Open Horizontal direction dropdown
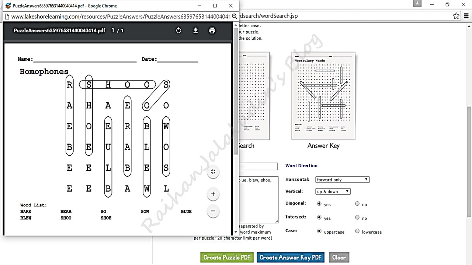 pos(343,180)
